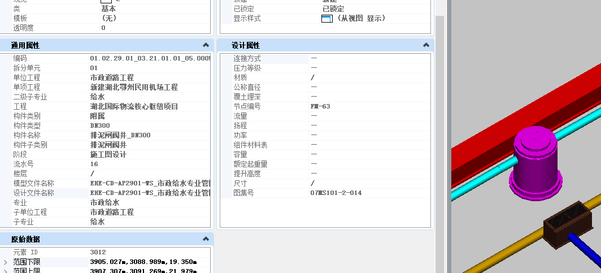
Task: Select the 图集号 value 07MS101-2-014
Action: pyautogui.click(x=336, y=193)
